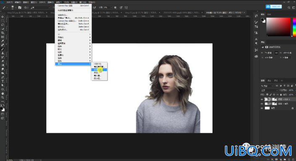Hide the layer 图层 1 拷贝
The width and height of the screenshot is (296, 161).
coord(262,104)
